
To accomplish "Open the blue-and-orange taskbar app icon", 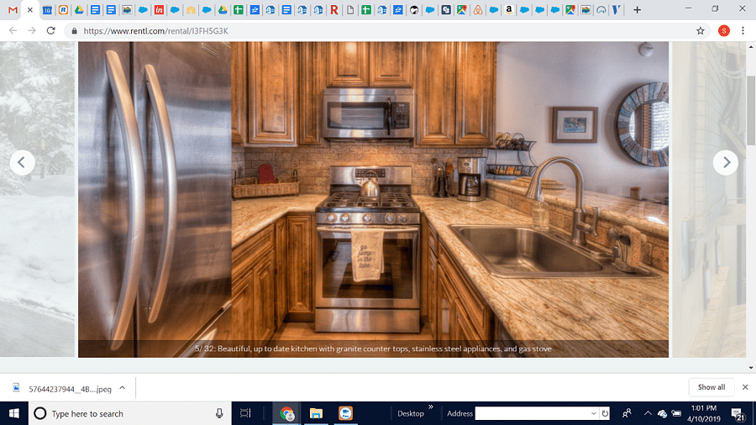I will tap(345, 413).
